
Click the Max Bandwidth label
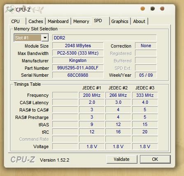tap(33, 53)
